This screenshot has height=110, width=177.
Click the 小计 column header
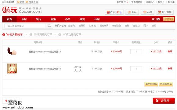(x=156, y=42)
